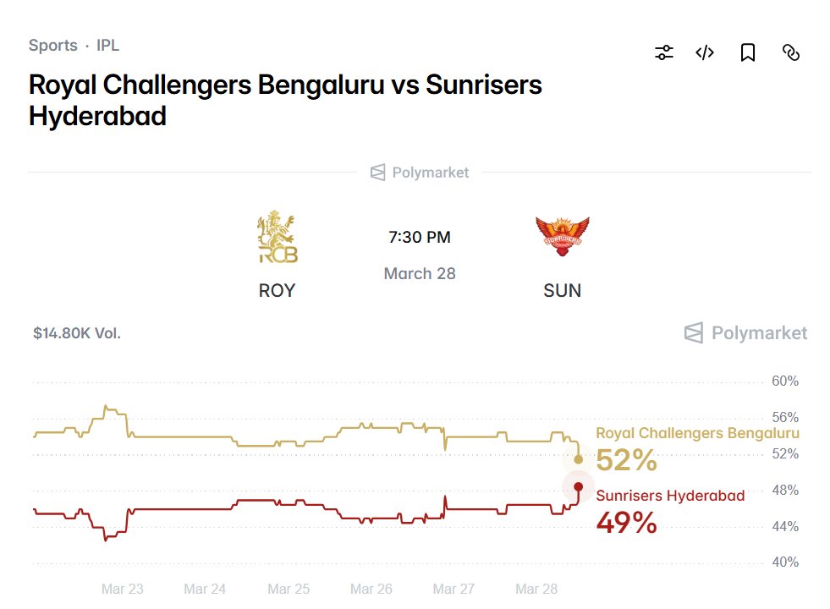Click the Polymarket logo in the divider
This screenshot has width=830, height=609.
[420, 173]
